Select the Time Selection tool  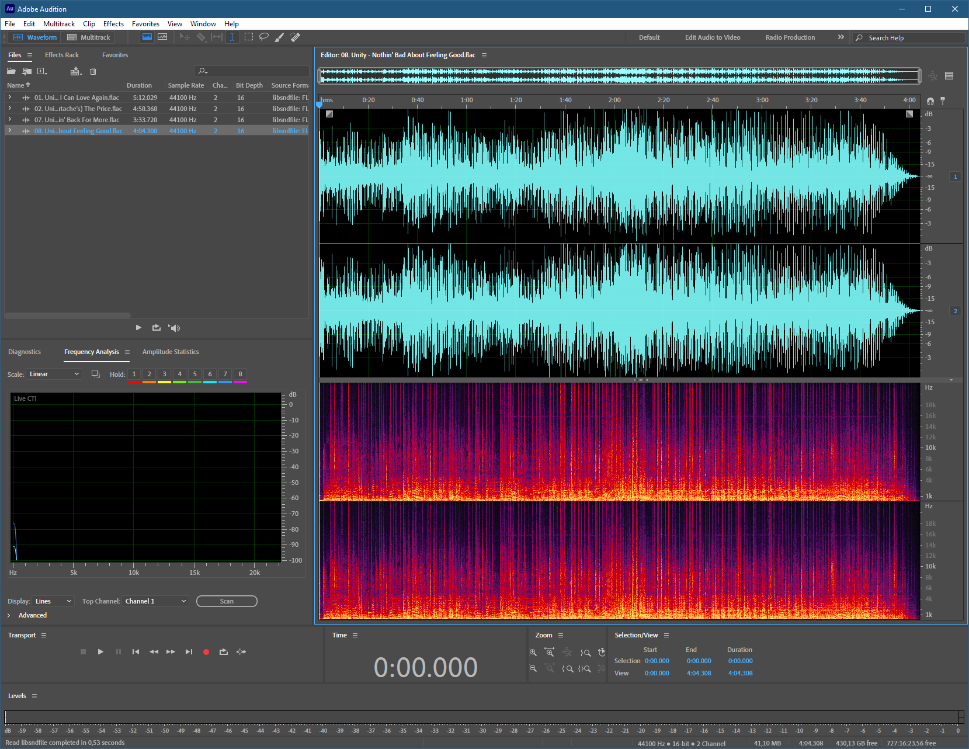[x=232, y=37]
